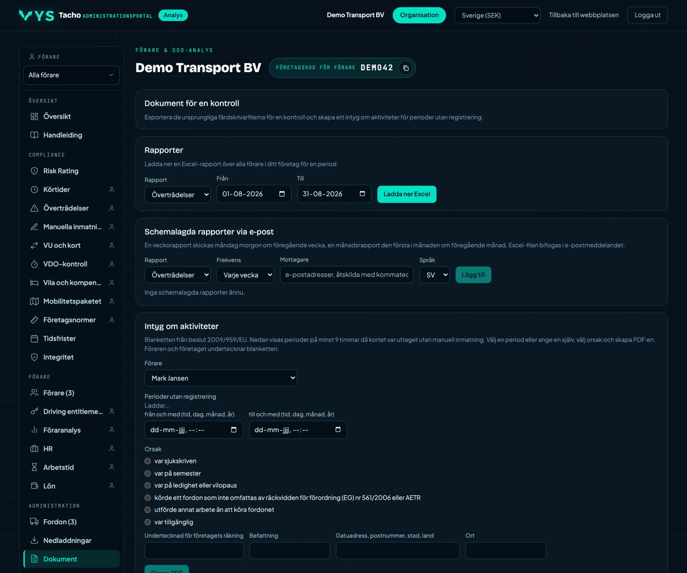
Task: Open the Rapport dropdown in Rapporter section
Action: point(178,195)
